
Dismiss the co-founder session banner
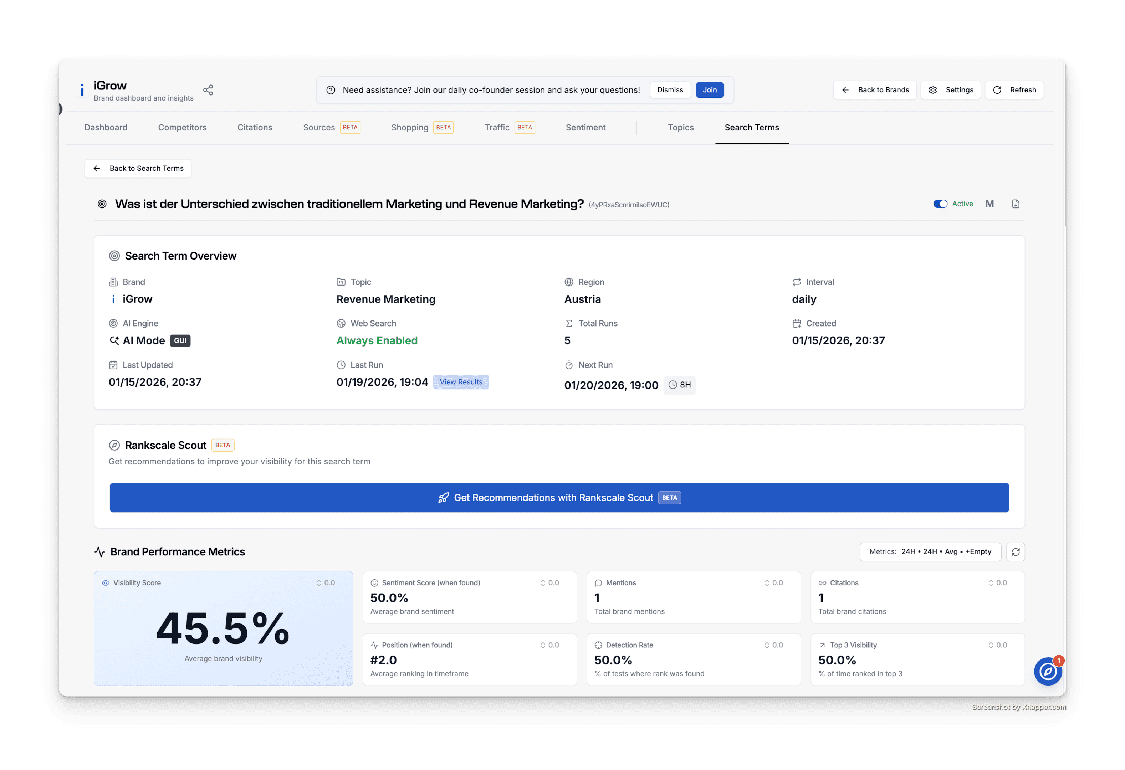point(670,90)
